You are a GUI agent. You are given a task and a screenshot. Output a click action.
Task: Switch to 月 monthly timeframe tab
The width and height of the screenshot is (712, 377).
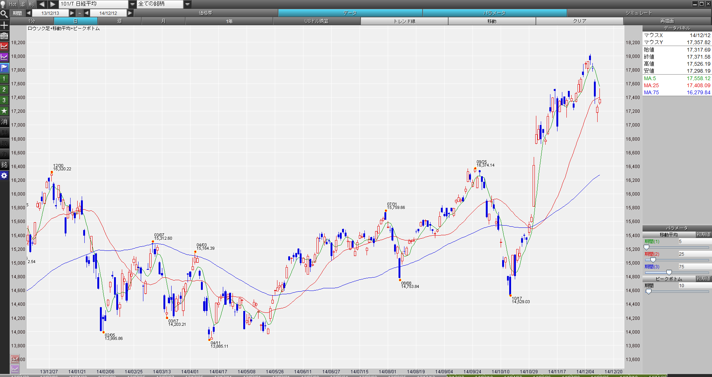click(x=163, y=21)
